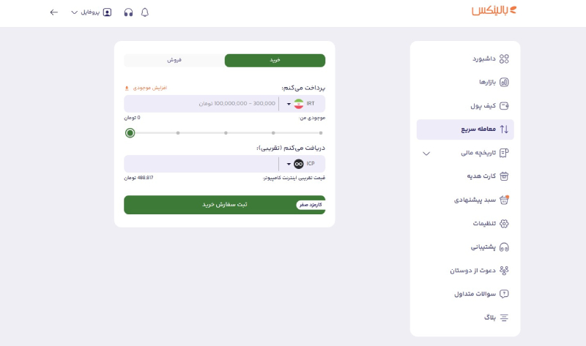
Task: Click the amount percentage slider handle
Action: 130,133
